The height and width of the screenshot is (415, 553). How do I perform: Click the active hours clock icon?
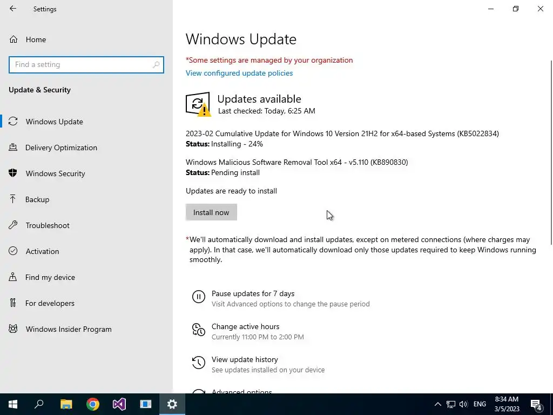tap(199, 330)
